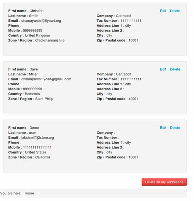Delete Christina Smith's address
This screenshot has height=201, width=194.
pos(175,11)
